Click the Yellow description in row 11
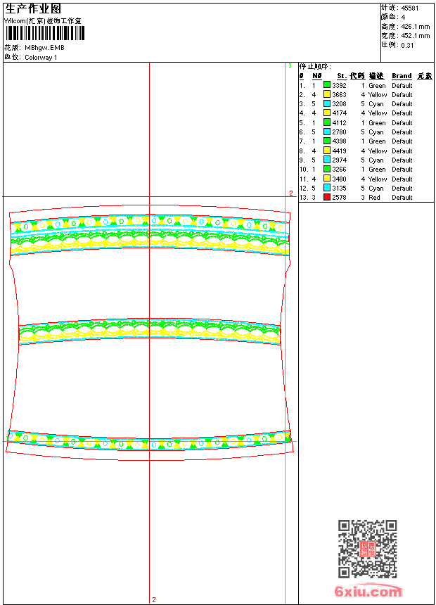436x605 pixels. pyautogui.click(x=378, y=179)
